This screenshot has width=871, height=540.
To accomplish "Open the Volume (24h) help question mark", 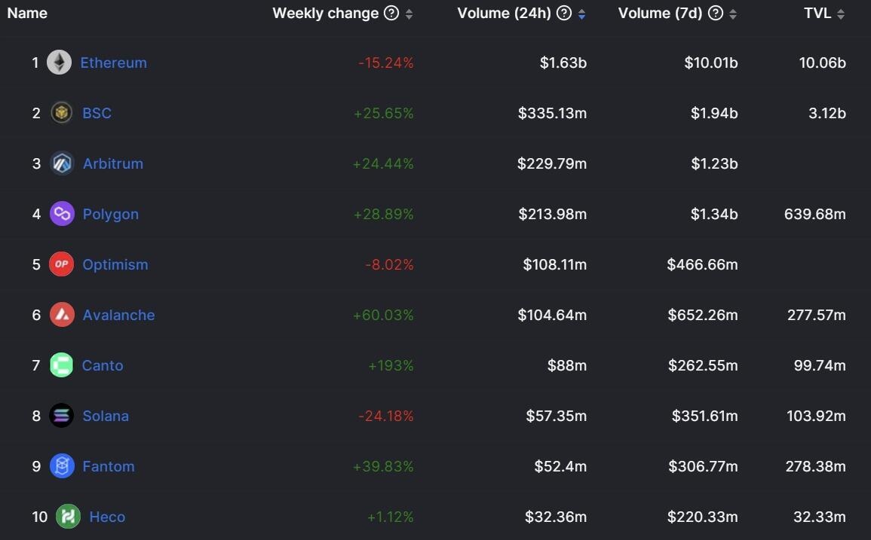I will (x=564, y=13).
